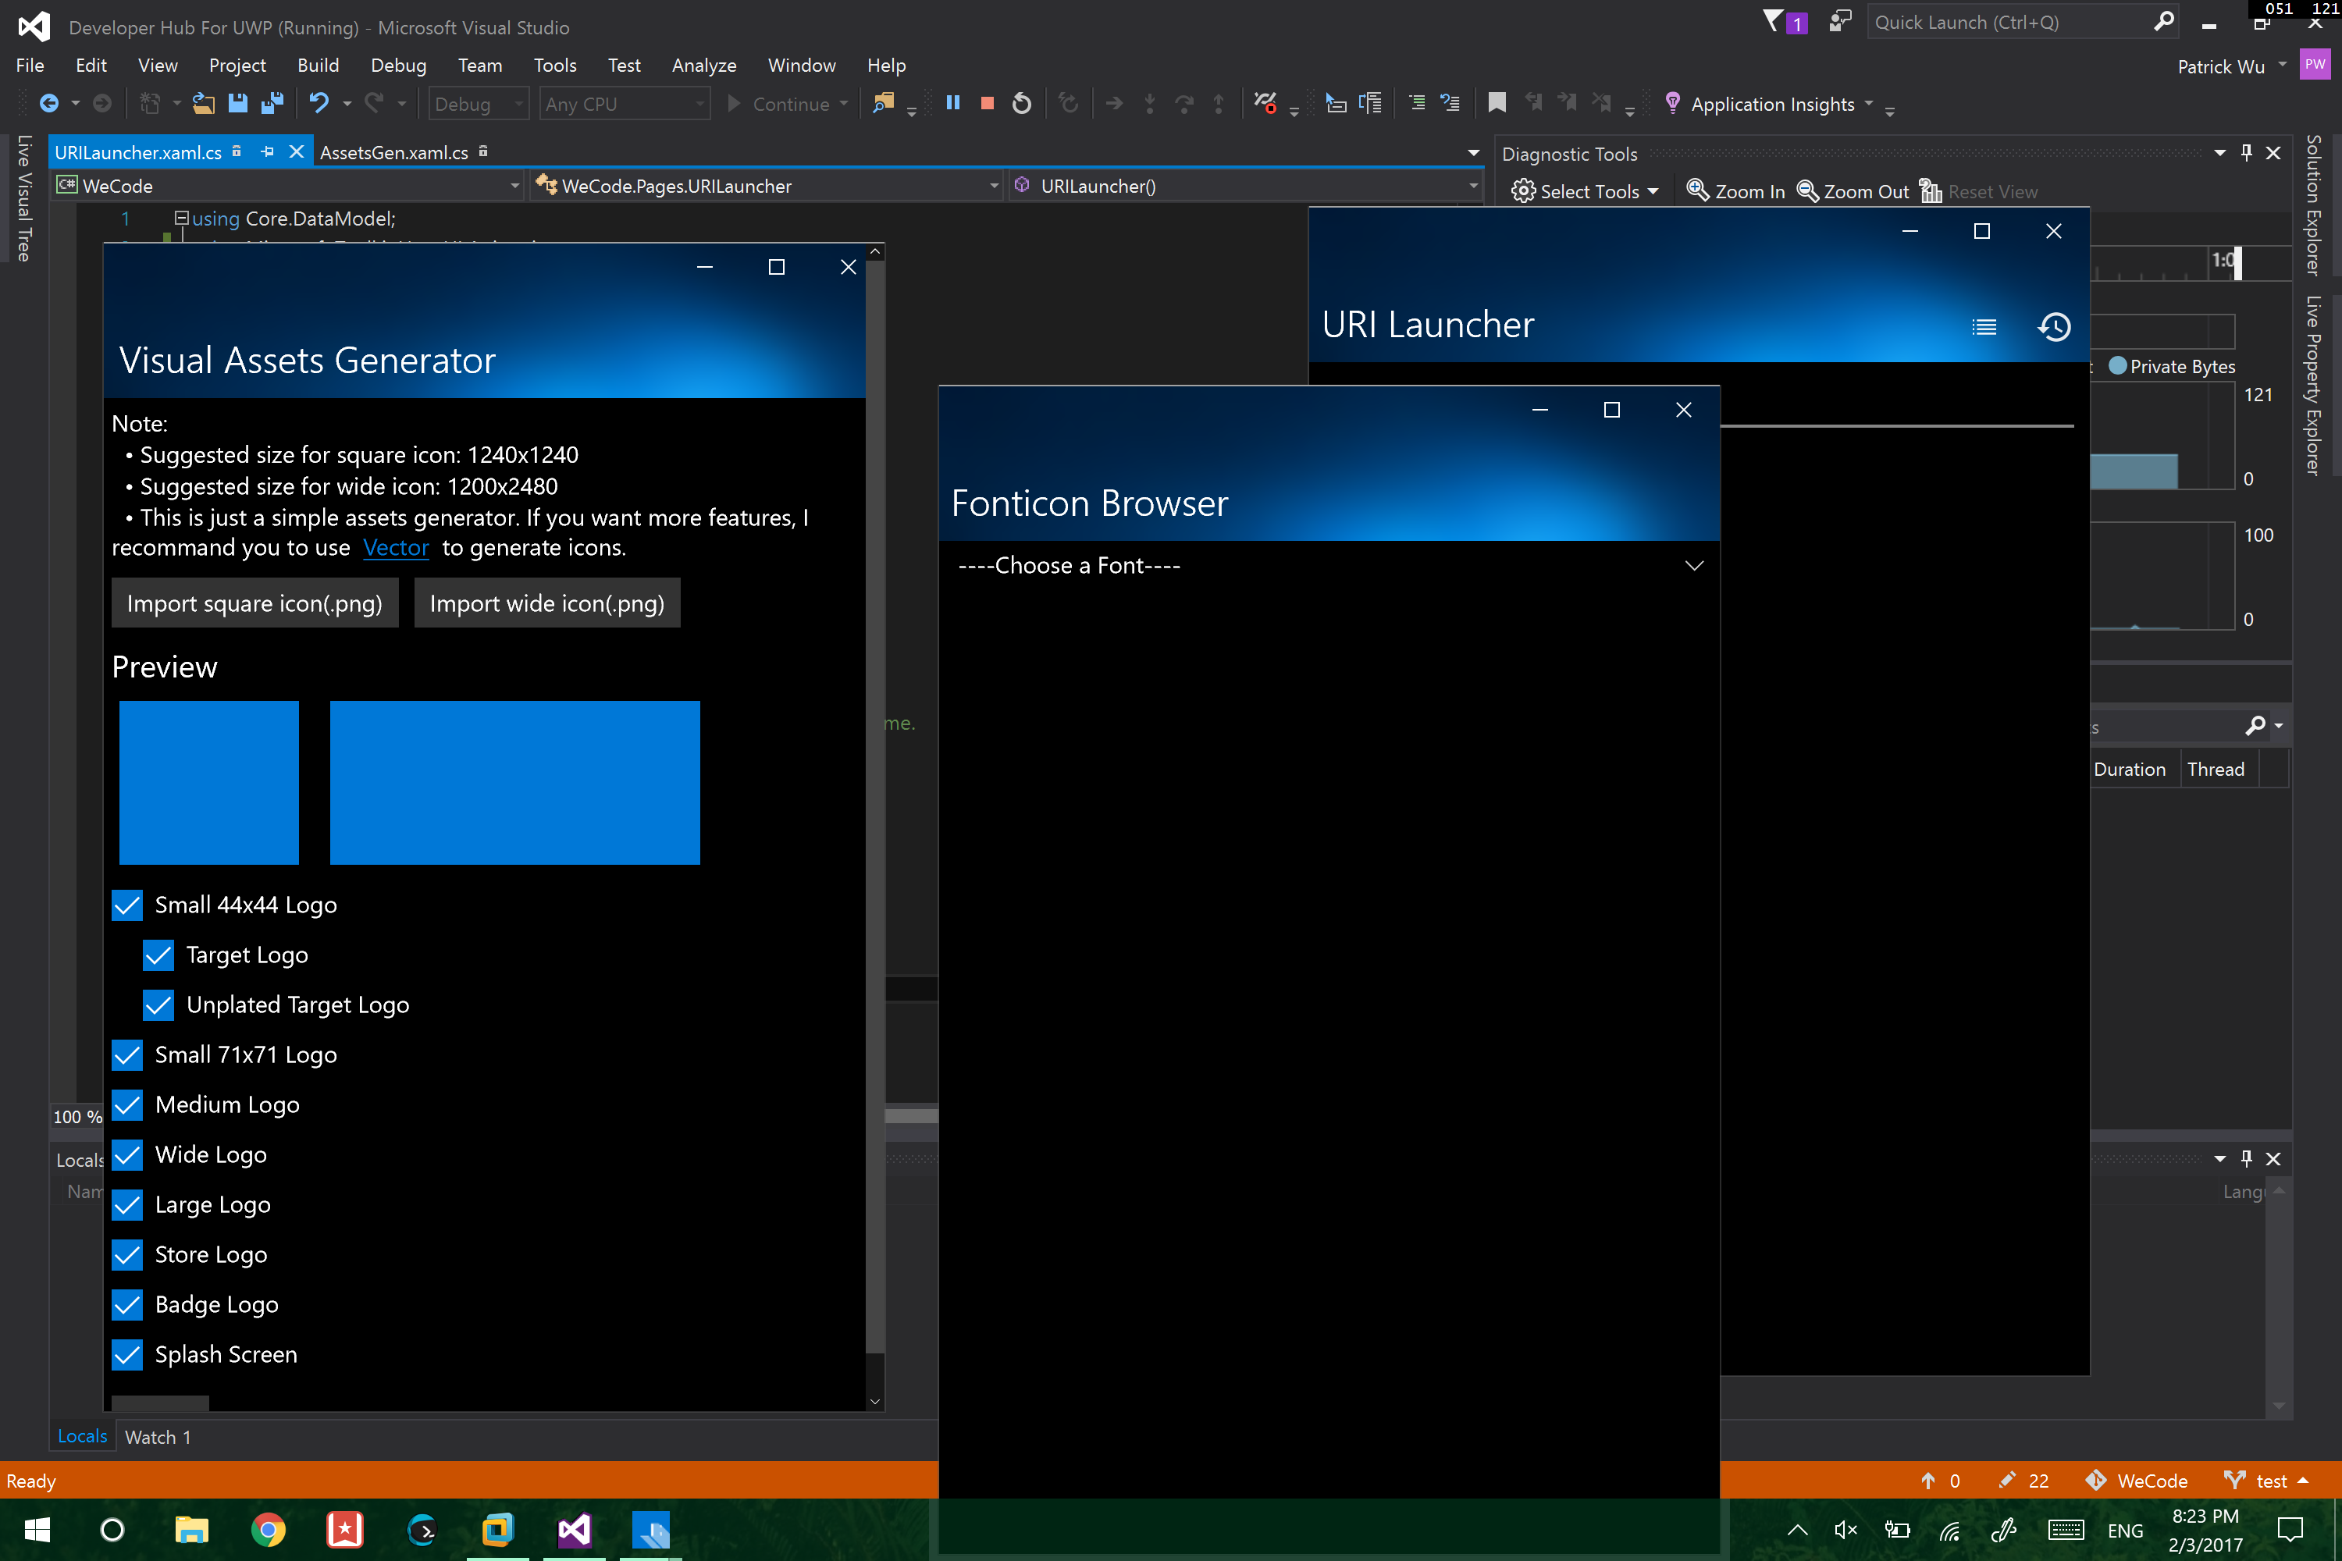Open the history icon in URI Launcher
Image resolution: width=2342 pixels, height=1561 pixels.
pyautogui.click(x=2053, y=326)
